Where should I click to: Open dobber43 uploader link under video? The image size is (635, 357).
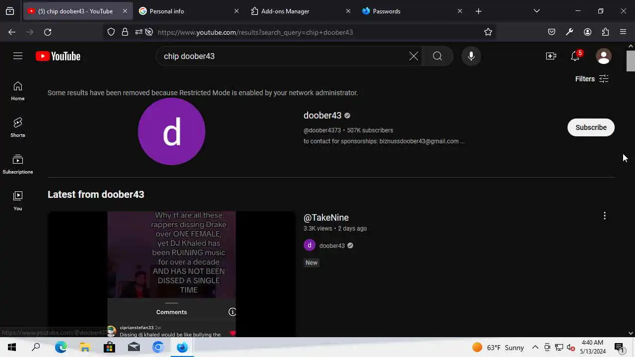click(x=332, y=245)
